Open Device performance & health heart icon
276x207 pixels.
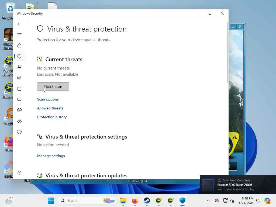[x=19, y=110]
